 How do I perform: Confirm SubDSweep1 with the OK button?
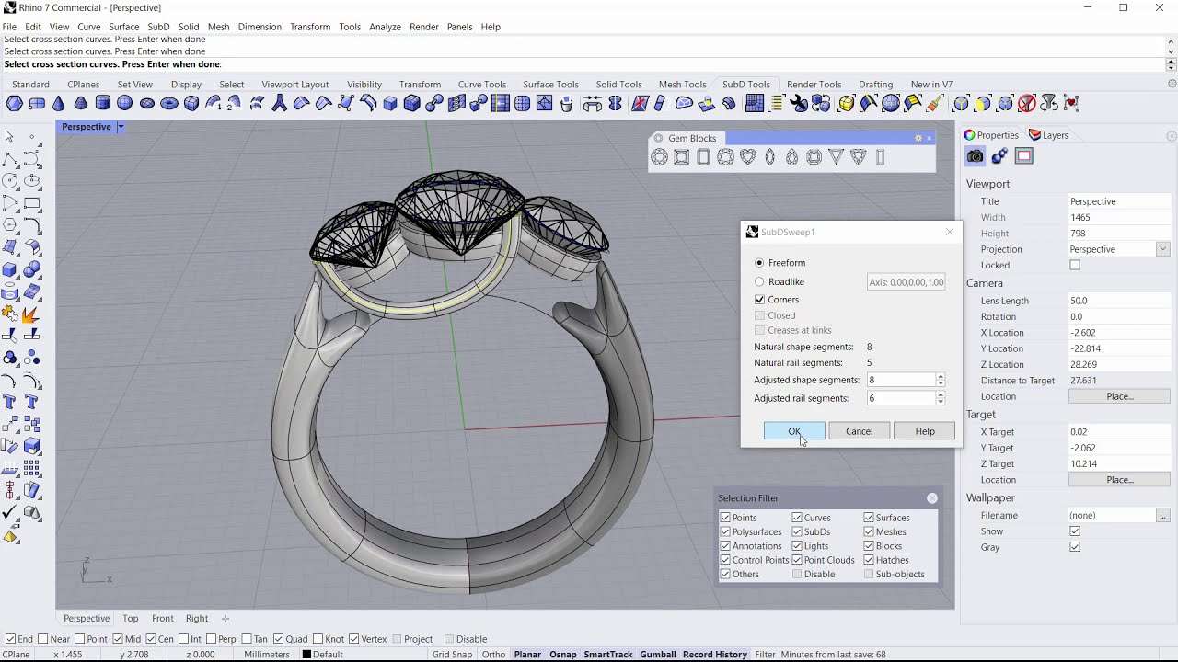pyautogui.click(x=794, y=431)
